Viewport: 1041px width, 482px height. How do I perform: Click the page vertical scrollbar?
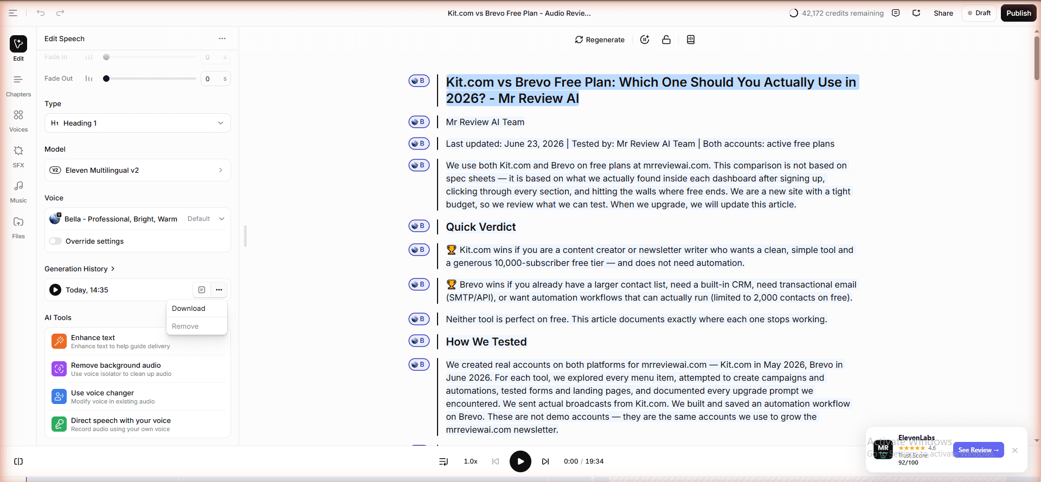[x=1037, y=60]
